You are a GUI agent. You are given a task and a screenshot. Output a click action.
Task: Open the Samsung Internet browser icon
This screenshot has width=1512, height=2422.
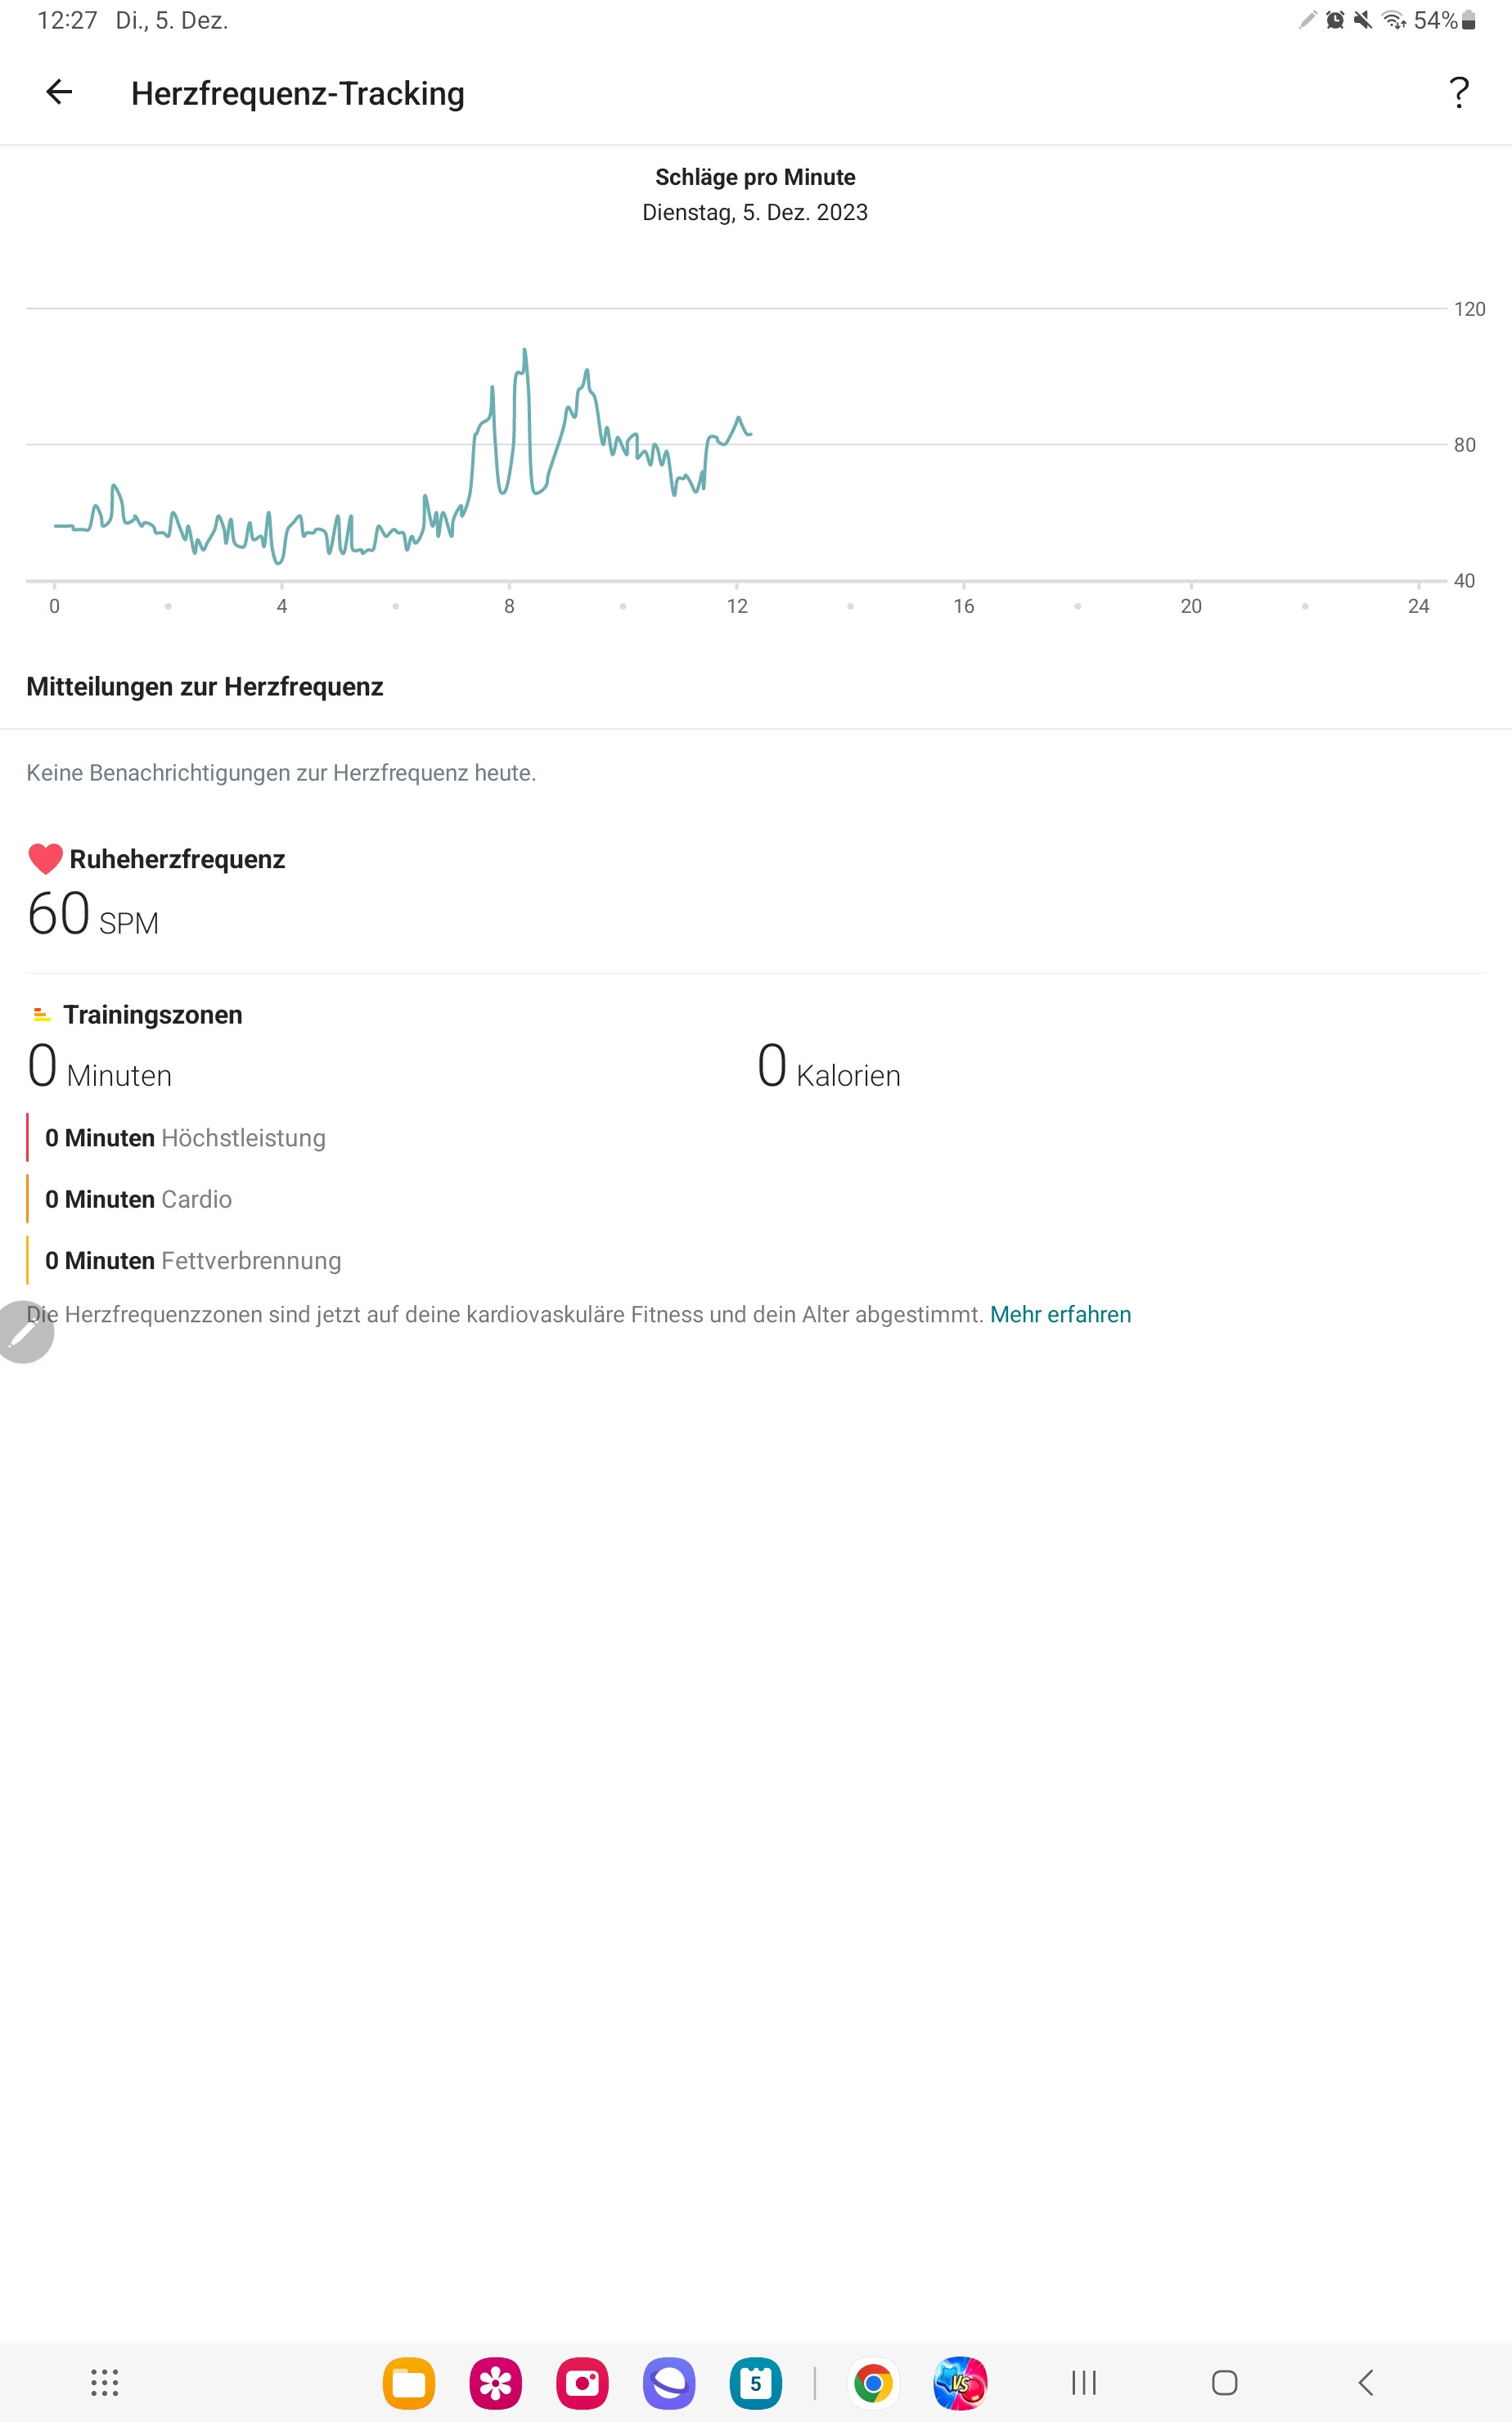(x=669, y=2383)
